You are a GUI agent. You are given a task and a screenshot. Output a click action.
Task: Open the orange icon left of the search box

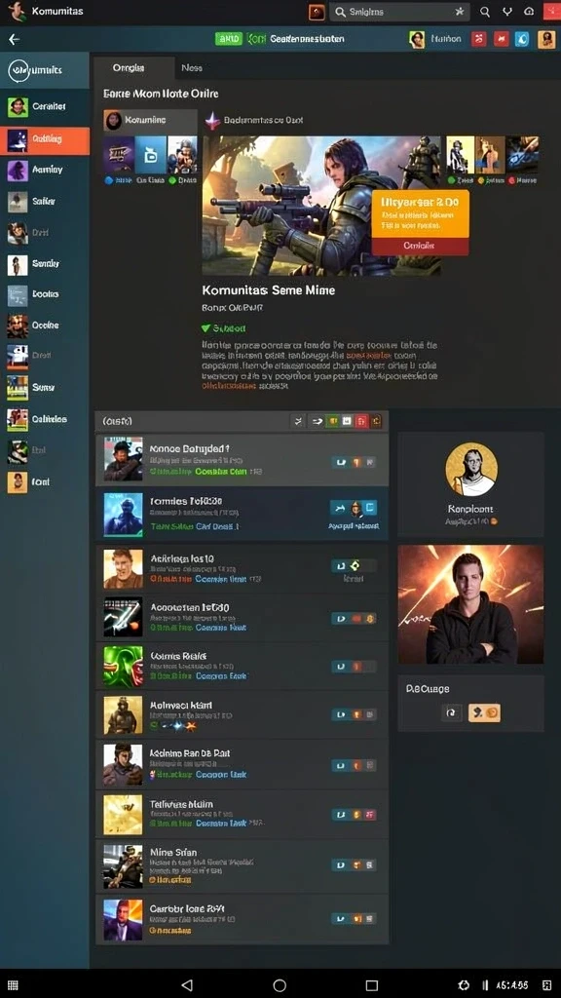[317, 12]
